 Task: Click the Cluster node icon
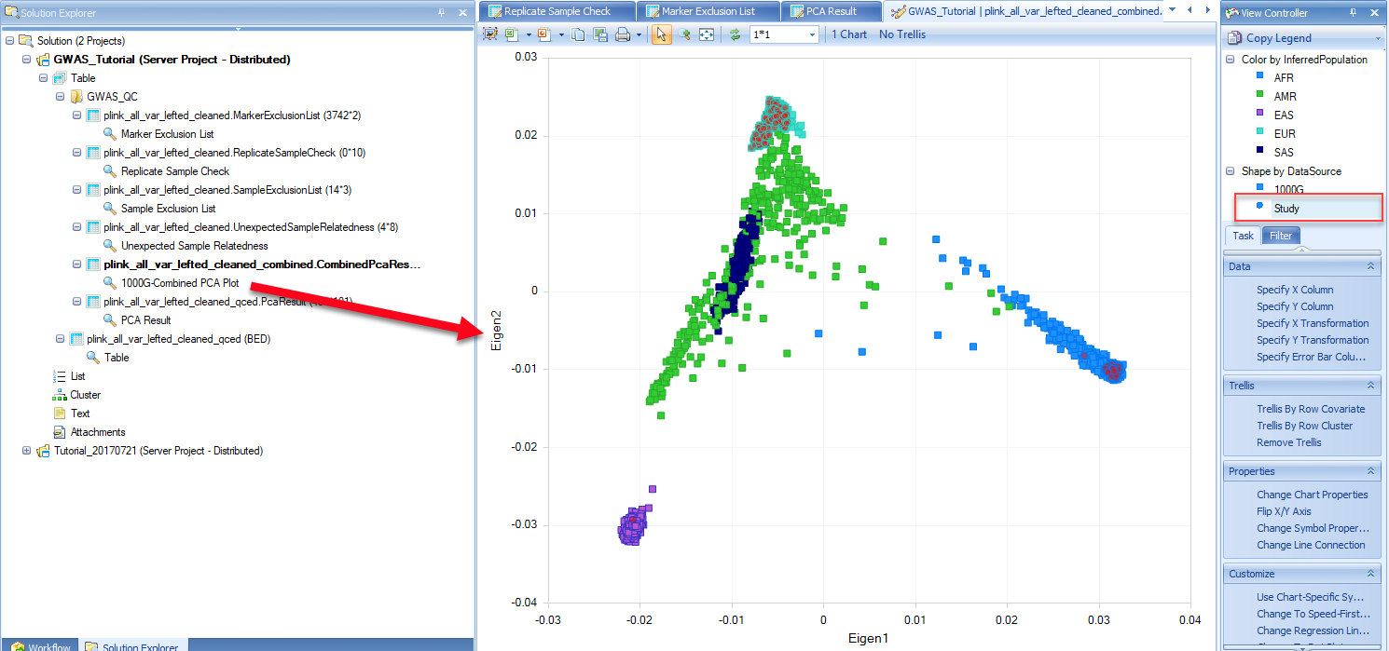click(60, 395)
